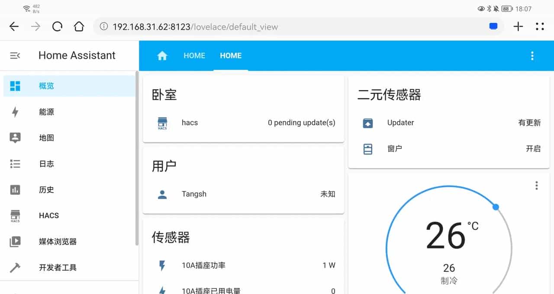Click the hacs update entity icon

click(162, 123)
